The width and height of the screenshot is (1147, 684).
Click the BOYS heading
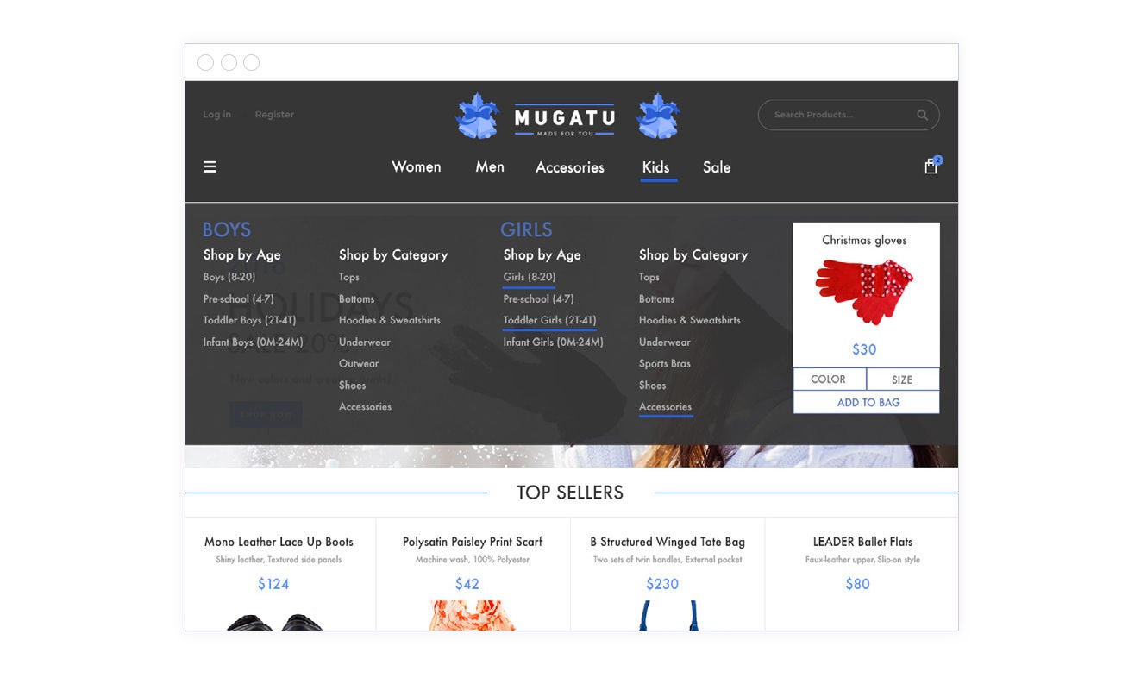coord(227,229)
